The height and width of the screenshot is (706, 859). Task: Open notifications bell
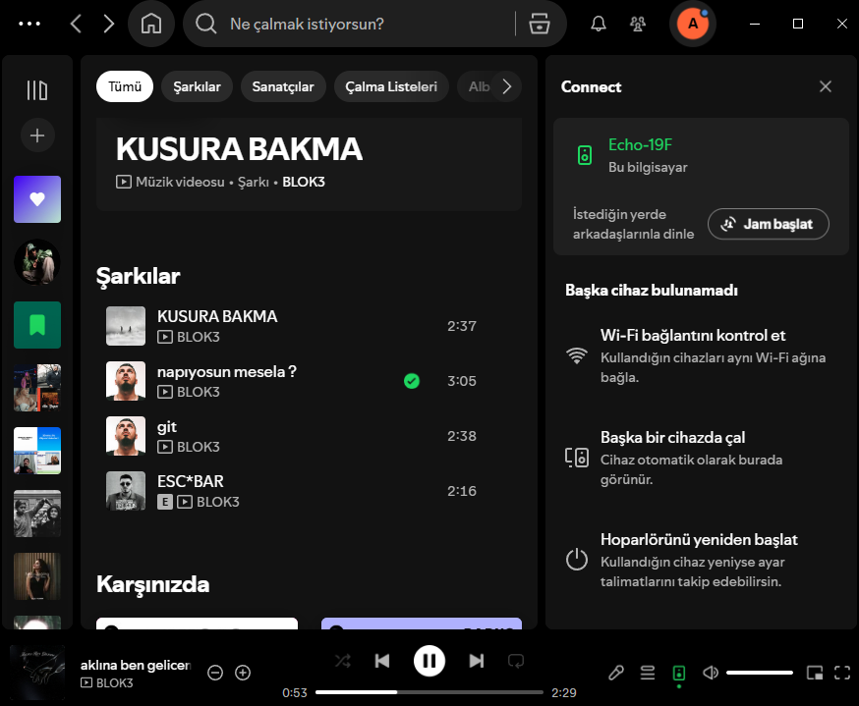tap(599, 24)
